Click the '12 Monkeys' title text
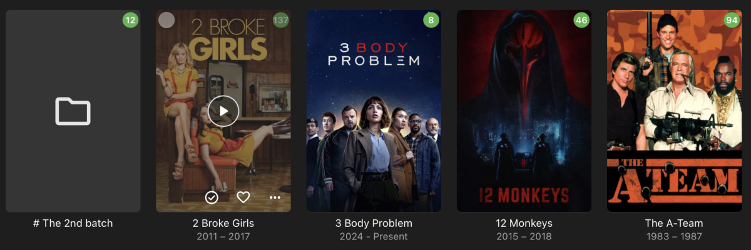Image resolution: width=751 pixels, height=250 pixels. tap(524, 223)
